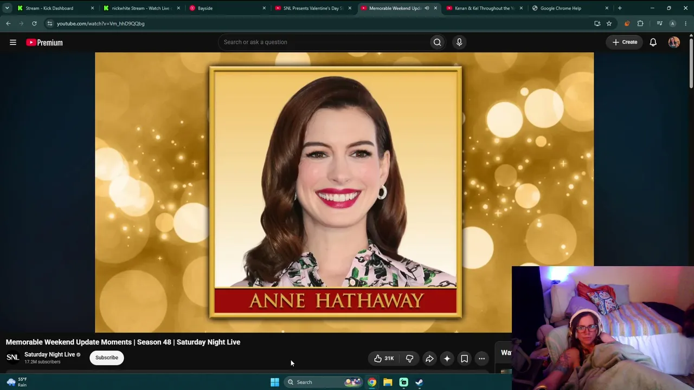The image size is (694, 390).
Task: Bookmark this page with the star icon
Action: pos(609,23)
